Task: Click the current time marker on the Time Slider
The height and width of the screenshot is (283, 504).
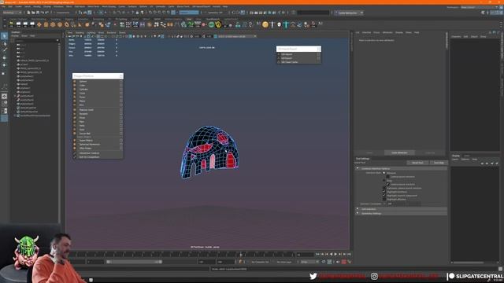Action: tap(241, 255)
